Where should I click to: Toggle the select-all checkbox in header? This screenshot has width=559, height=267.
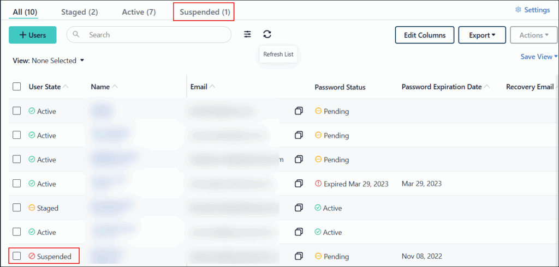click(17, 87)
